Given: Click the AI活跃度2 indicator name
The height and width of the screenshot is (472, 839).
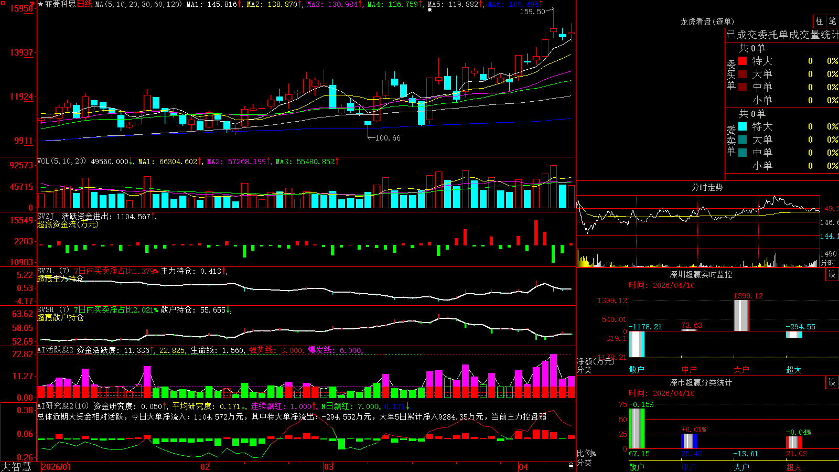Looking at the screenshot, I should point(56,350).
